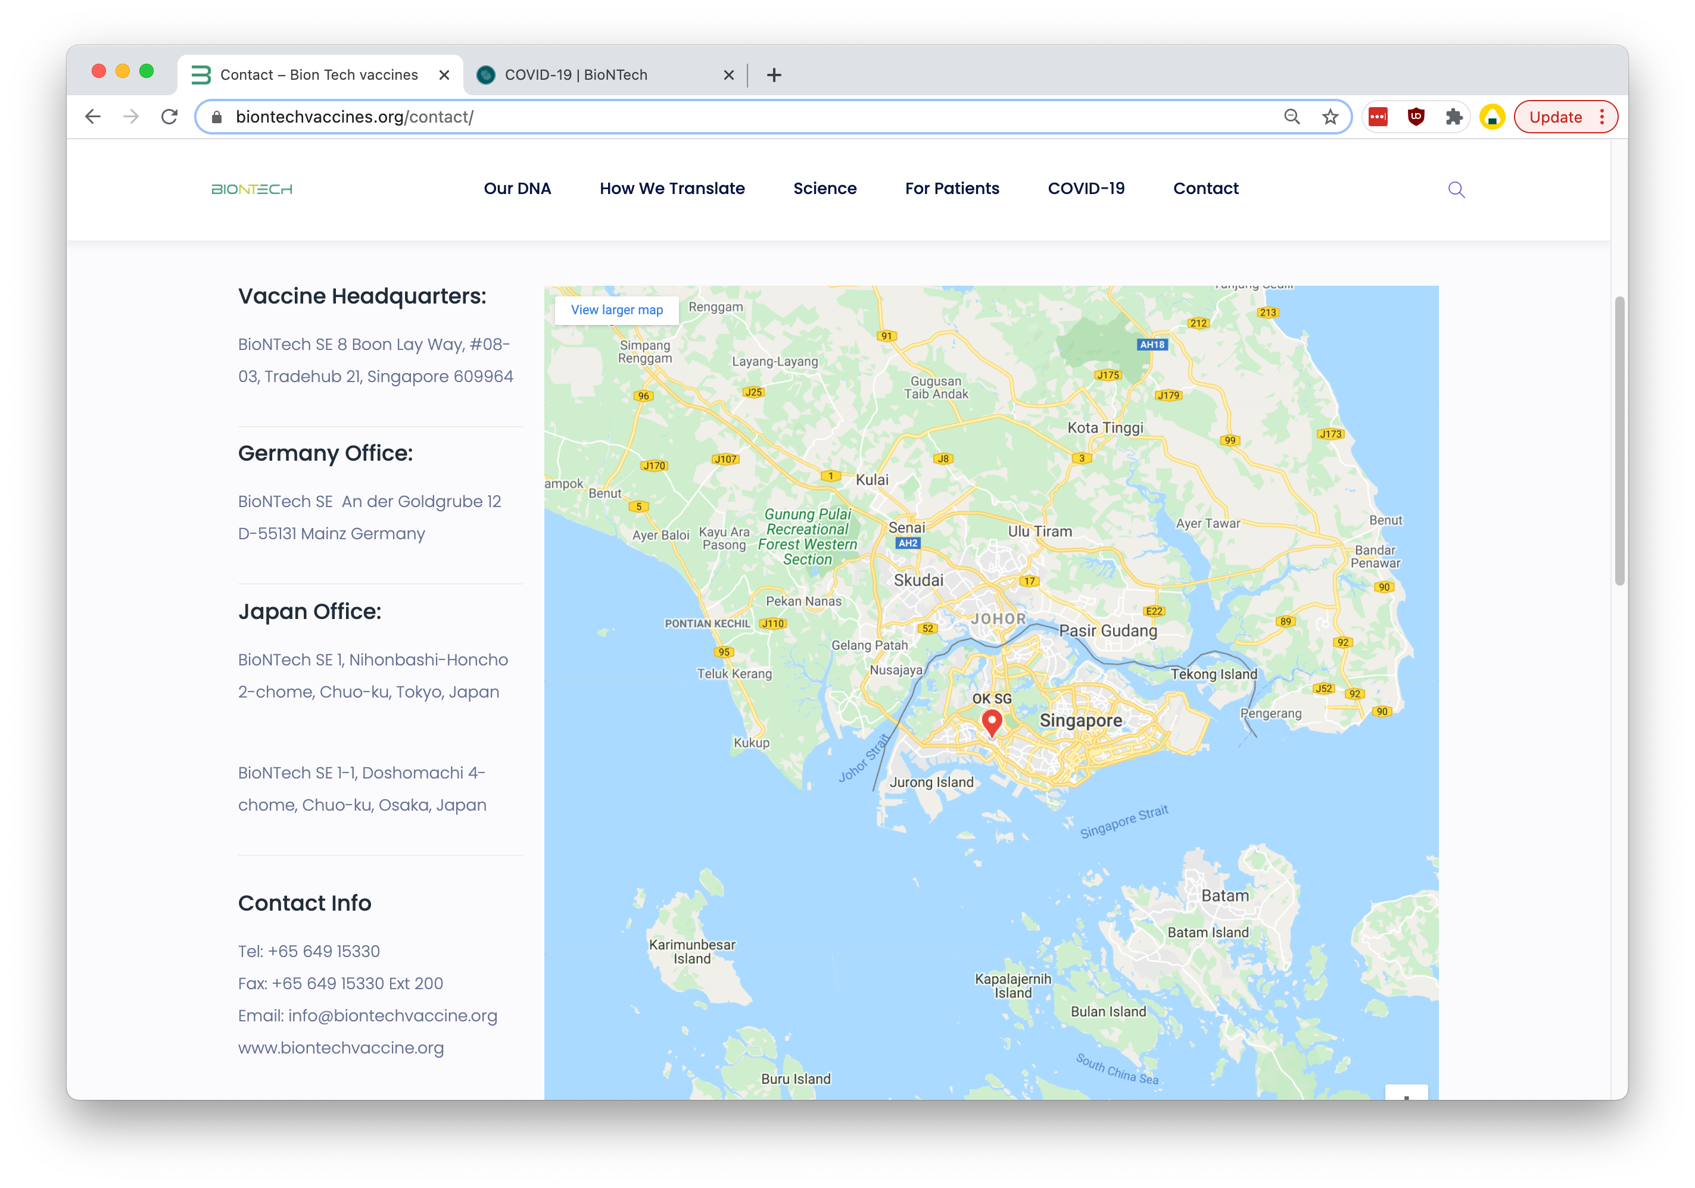Screen dimensions: 1695x1188
Task: Click the browser back arrow
Action: (93, 117)
